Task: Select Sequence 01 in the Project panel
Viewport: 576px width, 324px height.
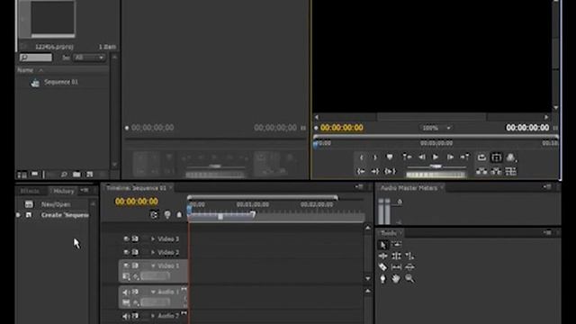Action: coord(61,82)
